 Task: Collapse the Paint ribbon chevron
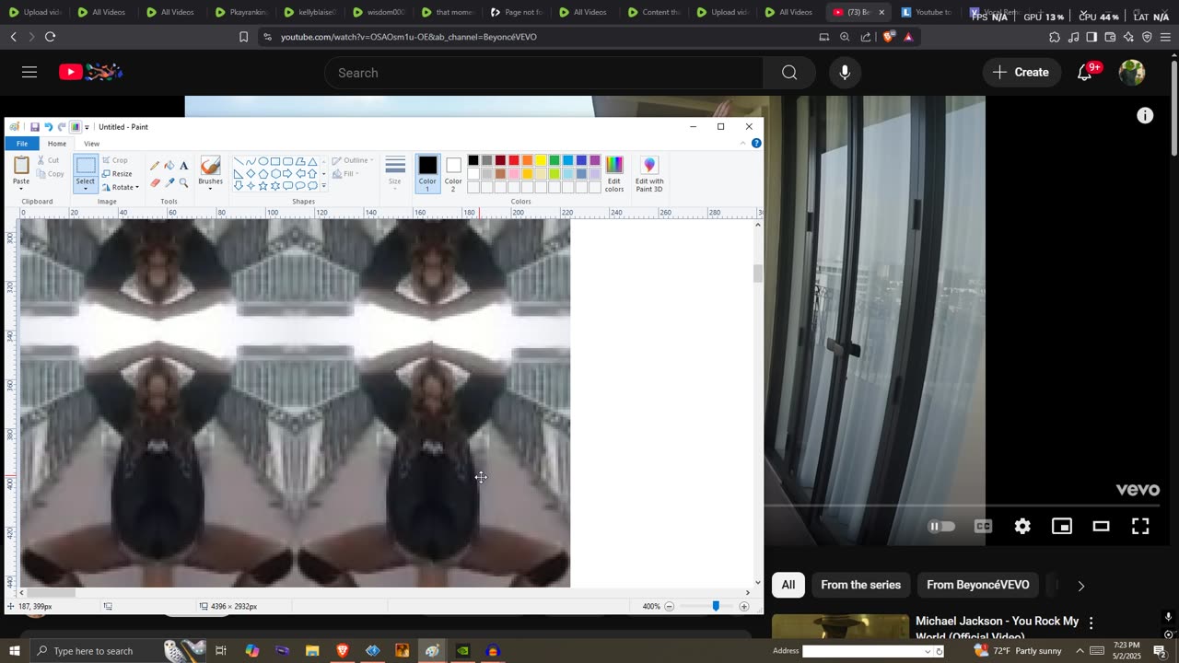point(743,144)
